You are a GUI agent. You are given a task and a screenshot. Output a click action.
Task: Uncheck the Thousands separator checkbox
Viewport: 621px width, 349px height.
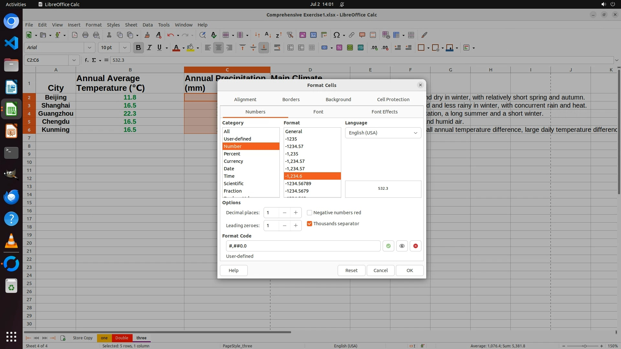coord(310,224)
